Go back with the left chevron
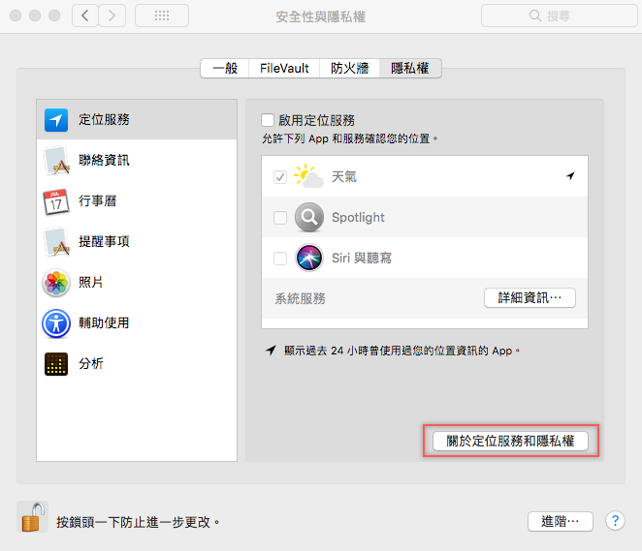The height and width of the screenshot is (551, 642). tap(85, 15)
